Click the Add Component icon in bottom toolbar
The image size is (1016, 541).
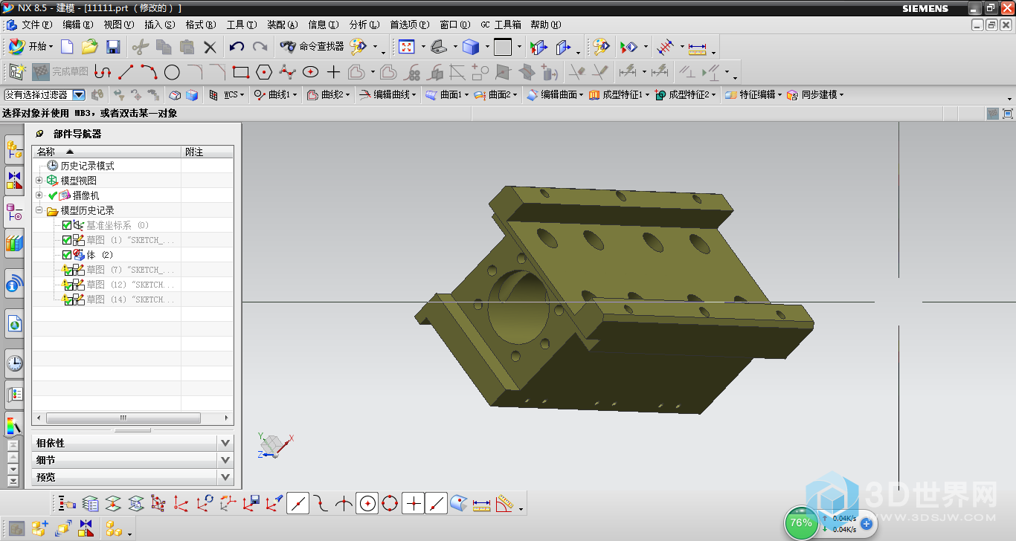pos(39,528)
